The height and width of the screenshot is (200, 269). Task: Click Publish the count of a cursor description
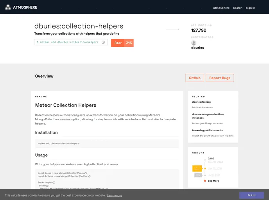coord(213,136)
